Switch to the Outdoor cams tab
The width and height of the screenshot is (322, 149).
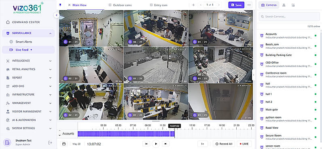point(120,5)
